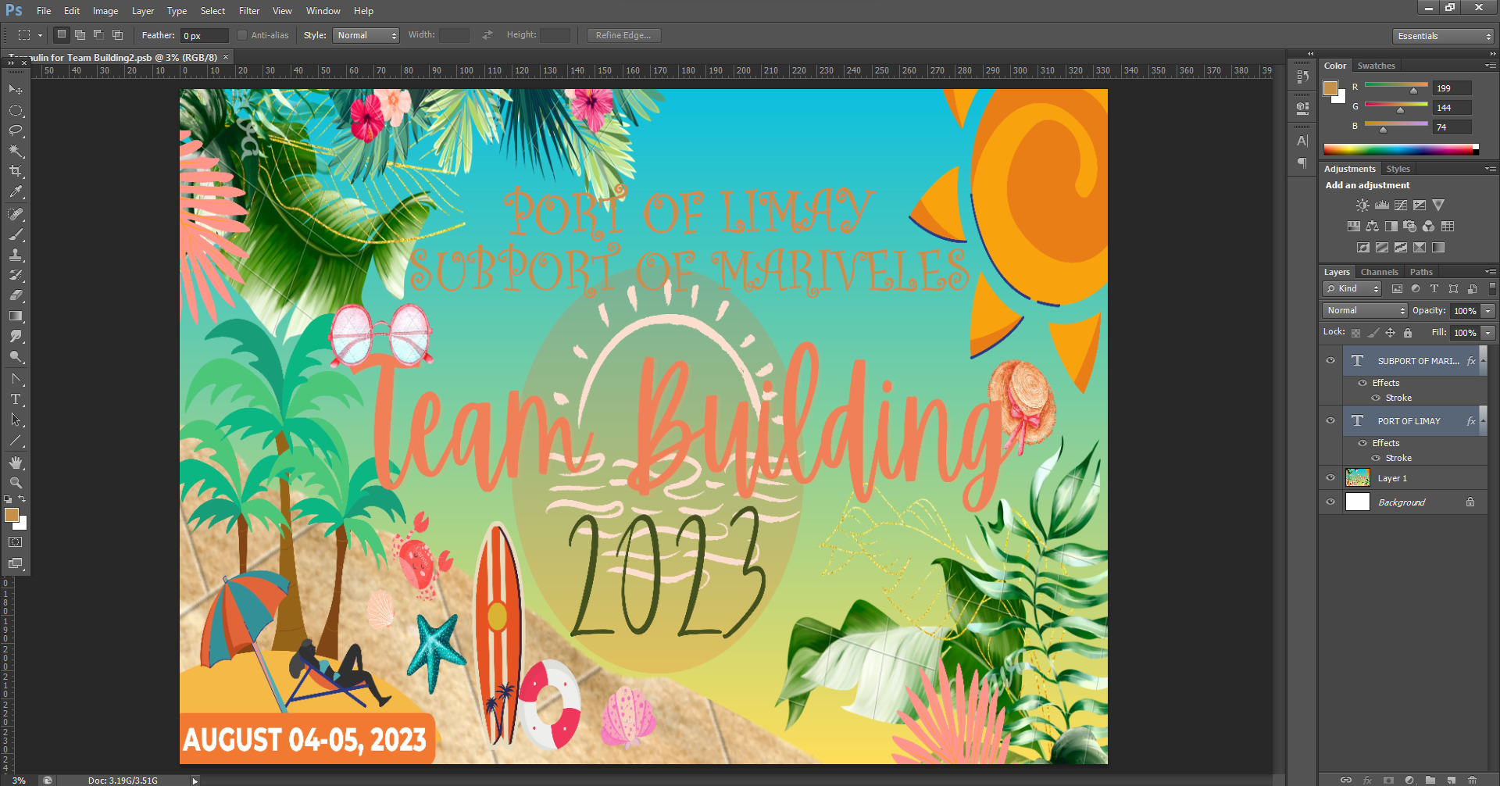This screenshot has height=786, width=1500.
Task: Select the Dodge tool
Action: point(16,356)
